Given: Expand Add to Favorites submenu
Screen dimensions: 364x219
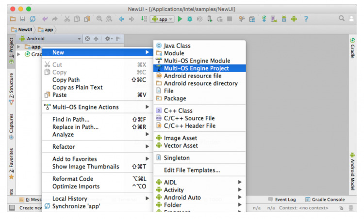Looking at the screenshot, I should point(98,159).
